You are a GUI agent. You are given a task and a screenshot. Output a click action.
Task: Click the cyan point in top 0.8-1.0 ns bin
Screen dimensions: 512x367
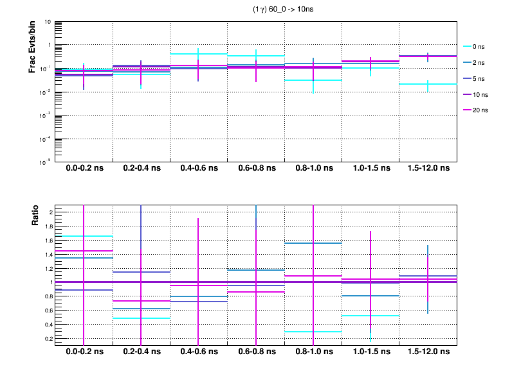[x=313, y=80]
